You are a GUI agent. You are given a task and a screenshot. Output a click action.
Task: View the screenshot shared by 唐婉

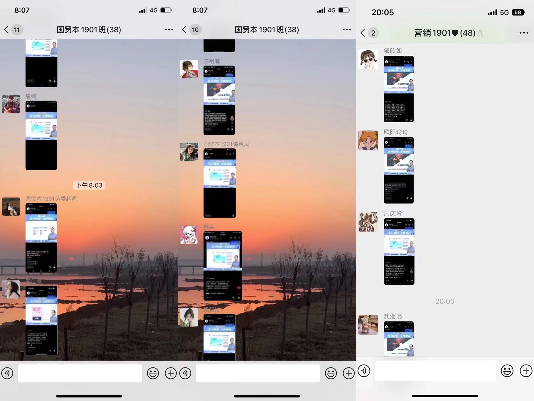tap(41, 135)
